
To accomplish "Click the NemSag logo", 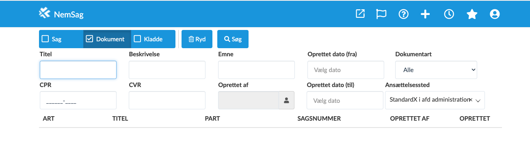I will (x=61, y=14).
